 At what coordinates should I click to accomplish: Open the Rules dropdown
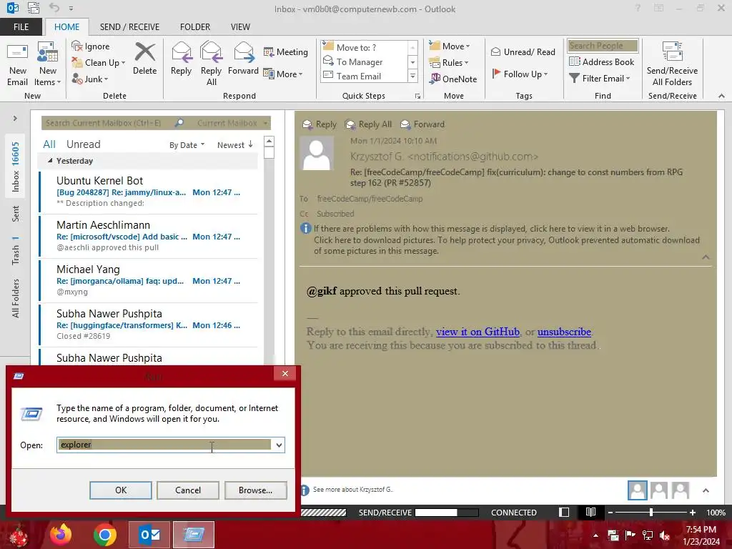[x=449, y=63]
